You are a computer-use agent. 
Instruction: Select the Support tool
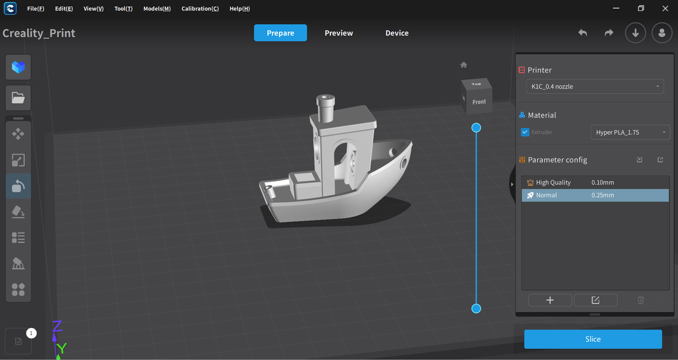coord(18,264)
